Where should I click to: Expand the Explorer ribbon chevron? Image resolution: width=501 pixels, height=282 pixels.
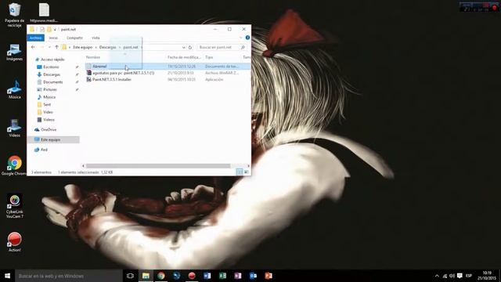241,38
